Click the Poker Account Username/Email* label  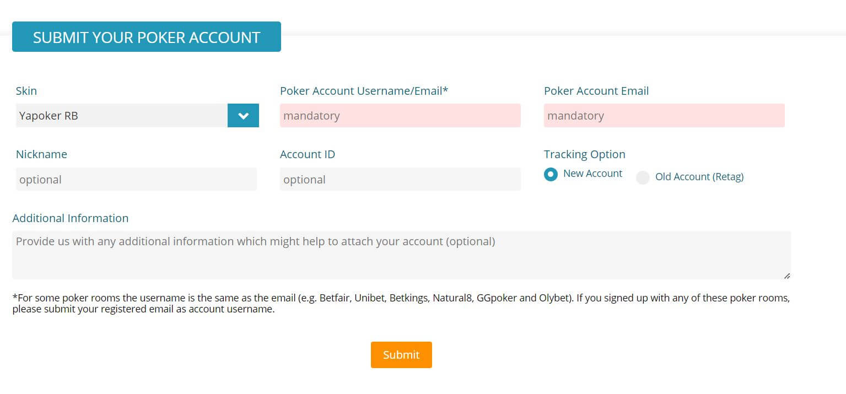pyautogui.click(x=364, y=91)
